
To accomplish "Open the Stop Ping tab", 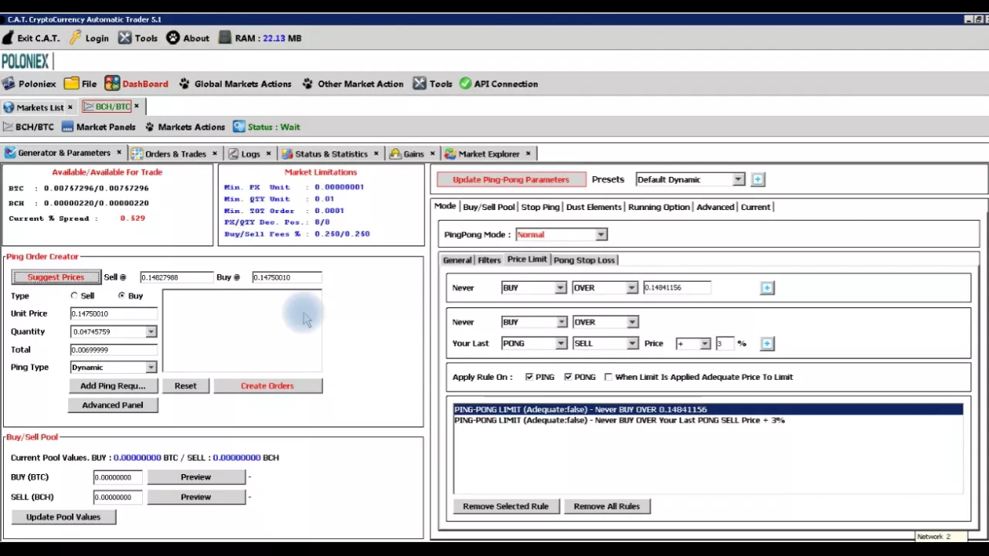I will [540, 207].
